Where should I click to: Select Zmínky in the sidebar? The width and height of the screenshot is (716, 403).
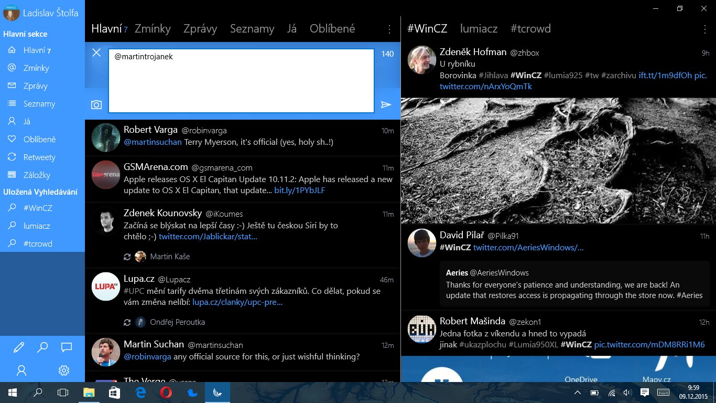click(x=42, y=68)
